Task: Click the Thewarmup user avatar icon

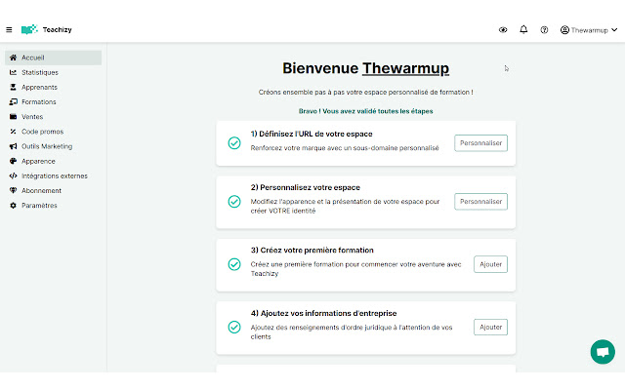Action: (x=564, y=30)
